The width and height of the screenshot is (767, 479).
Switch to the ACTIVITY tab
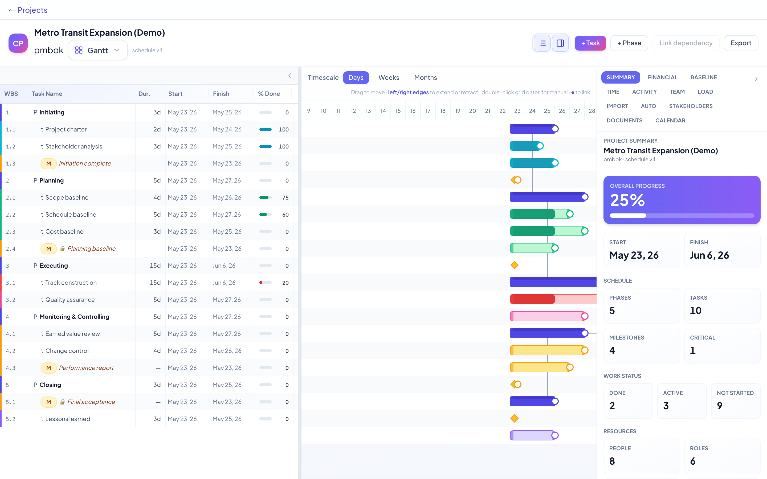pos(644,92)
